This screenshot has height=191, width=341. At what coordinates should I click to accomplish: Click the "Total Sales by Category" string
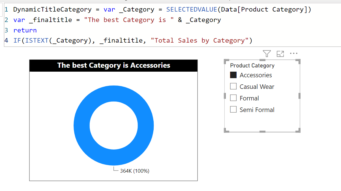tap(200, 41)
